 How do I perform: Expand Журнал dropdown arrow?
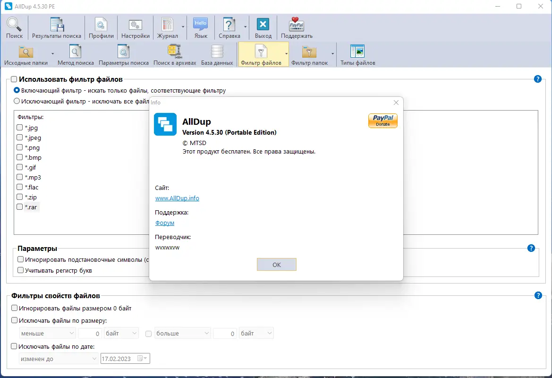pyautogui.click(x=183, y=27)
